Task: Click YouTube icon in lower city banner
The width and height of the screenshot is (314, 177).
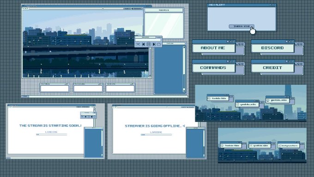Action: click(222, 146)
